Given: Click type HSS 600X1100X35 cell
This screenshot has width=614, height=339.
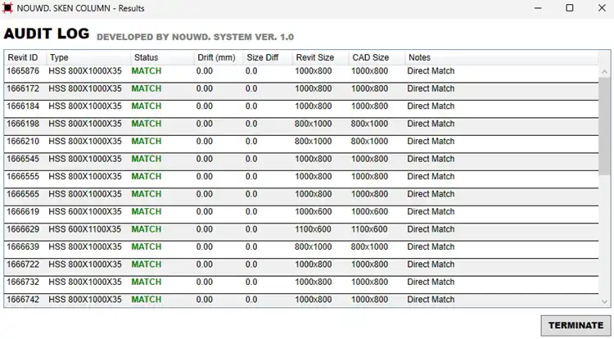Looking at the screenshot, I should [85, 229].
